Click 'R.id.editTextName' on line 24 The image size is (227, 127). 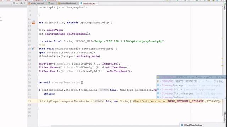click(x=111, y=67)
